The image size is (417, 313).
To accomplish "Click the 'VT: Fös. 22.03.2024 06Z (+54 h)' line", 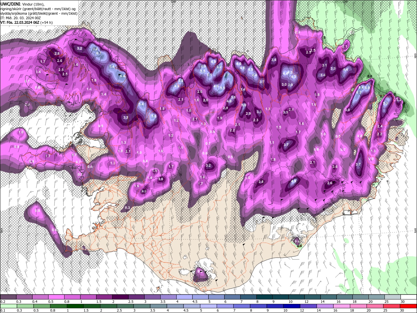I will [x=26, y=22].
